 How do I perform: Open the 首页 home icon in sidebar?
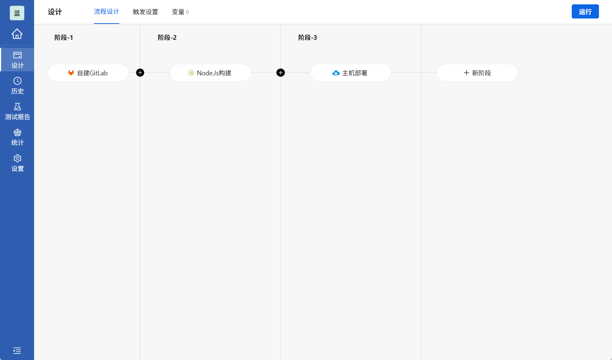(17, 34)
